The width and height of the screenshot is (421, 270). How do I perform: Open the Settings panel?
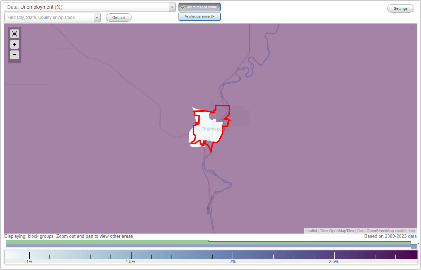click(x=400, y=8)
